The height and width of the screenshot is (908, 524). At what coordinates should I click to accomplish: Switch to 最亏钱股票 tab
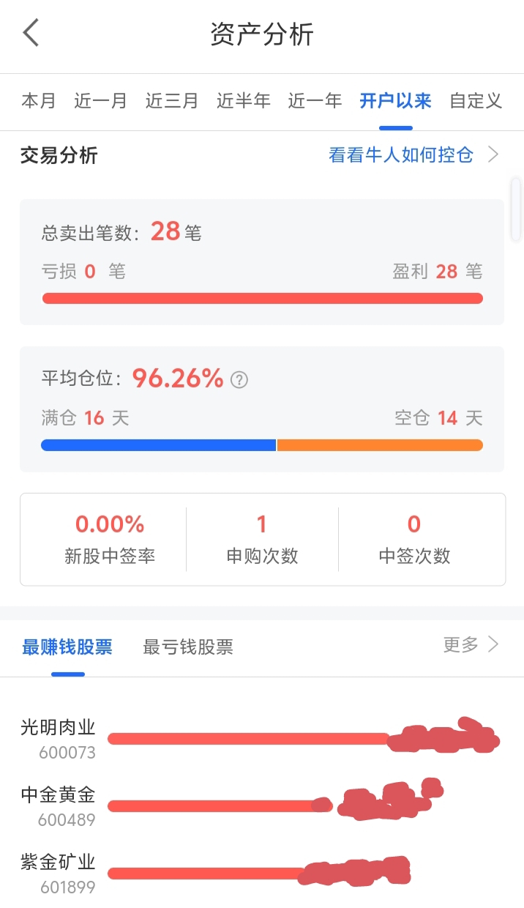(x=188, y=647)
